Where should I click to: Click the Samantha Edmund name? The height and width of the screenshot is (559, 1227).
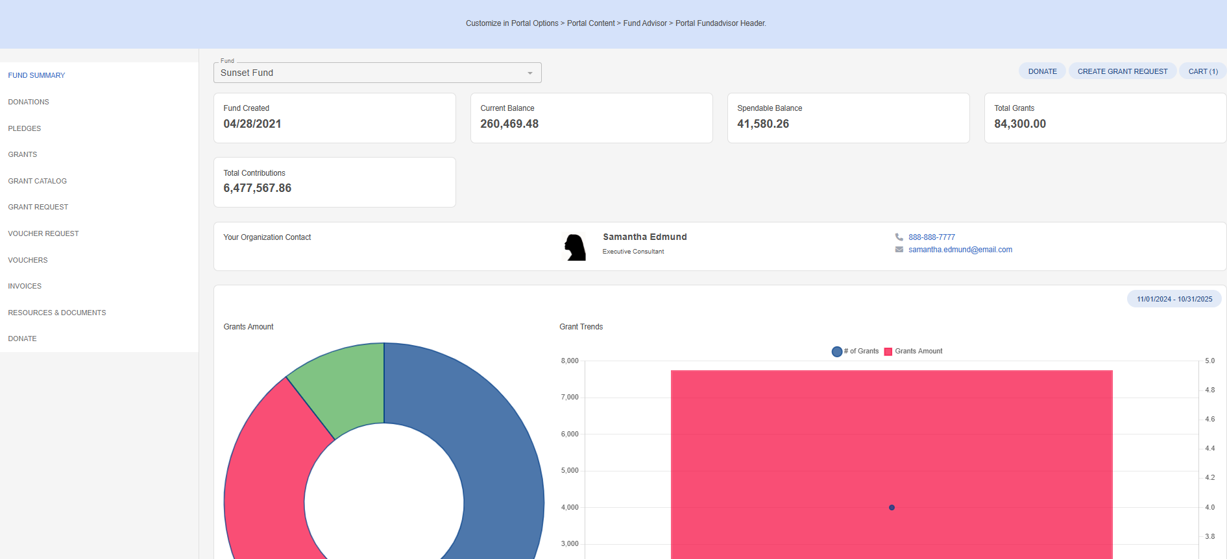645,237
